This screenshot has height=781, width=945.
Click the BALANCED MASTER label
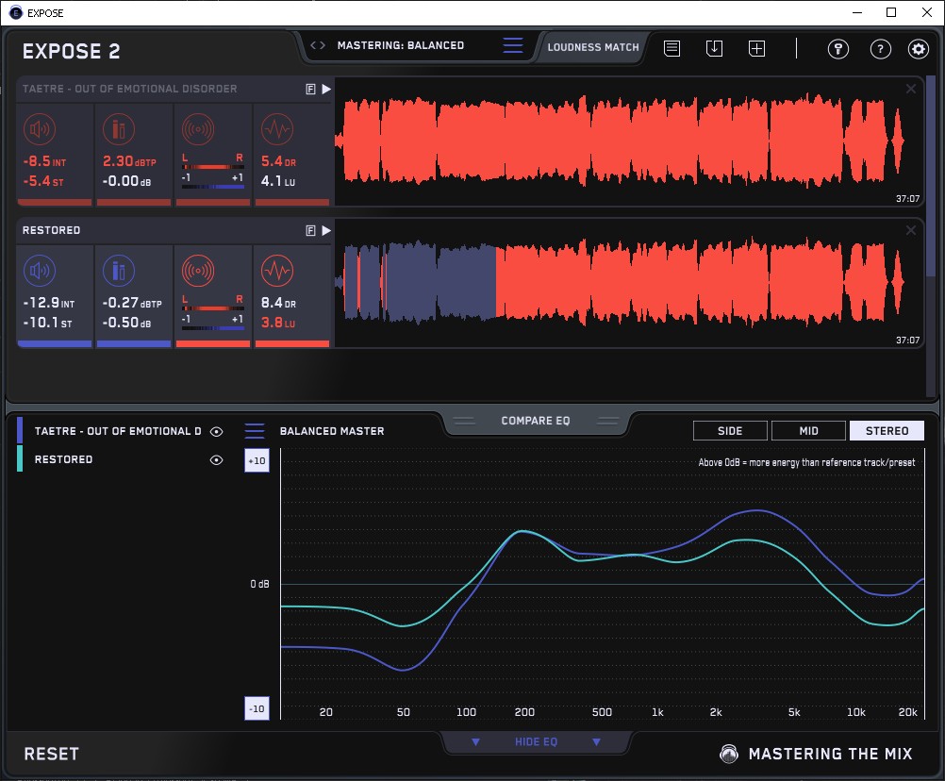tap(332, 431)
